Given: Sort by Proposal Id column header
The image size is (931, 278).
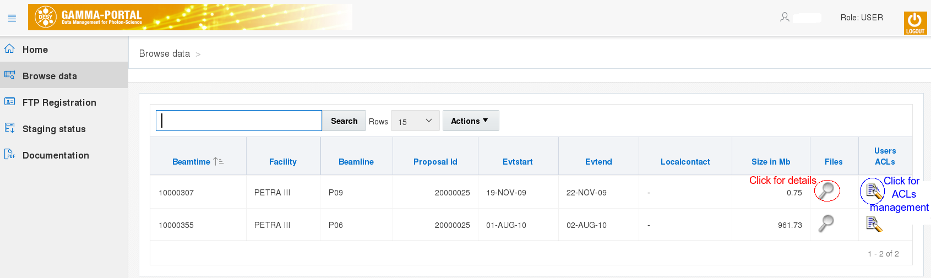Looking at the screenshot, I should (x=435, y=162).
